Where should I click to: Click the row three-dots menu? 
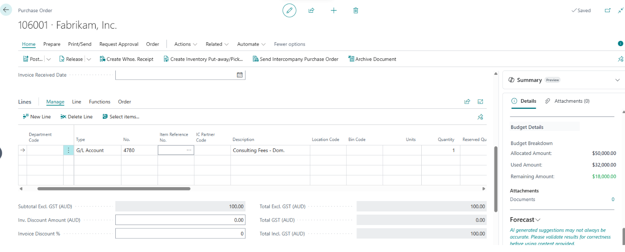[x=68, y=150]
